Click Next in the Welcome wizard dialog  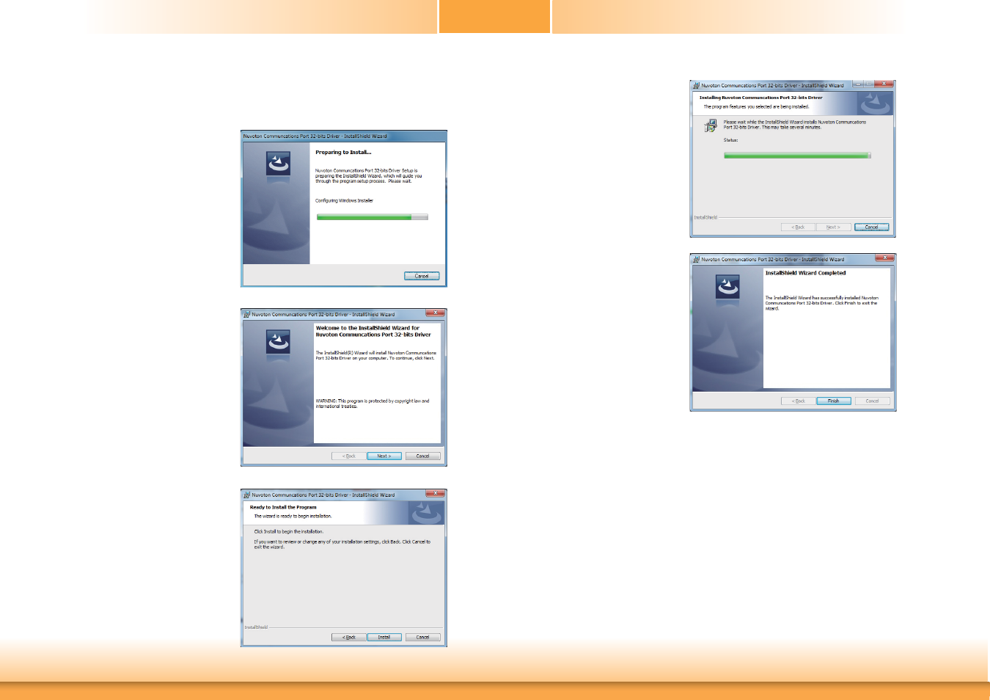[x=384, y=456]
